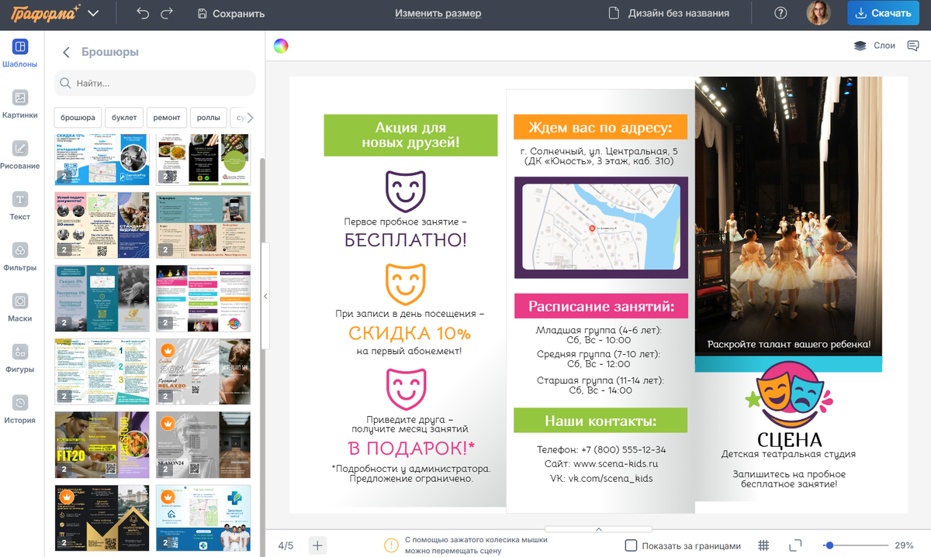Click the 29% zoom value
Screen dimensions: 931x557
click(904, 545)
